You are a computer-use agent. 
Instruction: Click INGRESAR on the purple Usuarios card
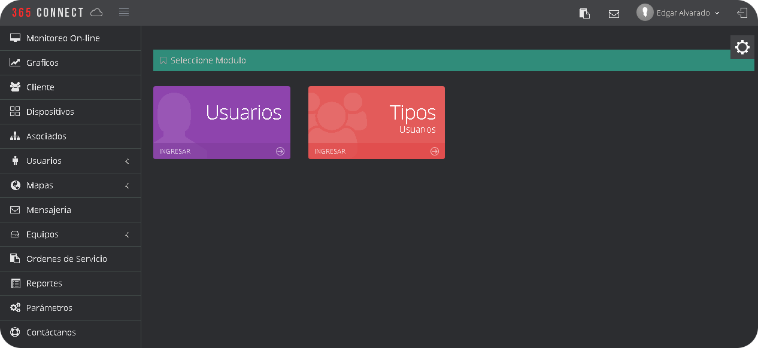click(175, 151)
